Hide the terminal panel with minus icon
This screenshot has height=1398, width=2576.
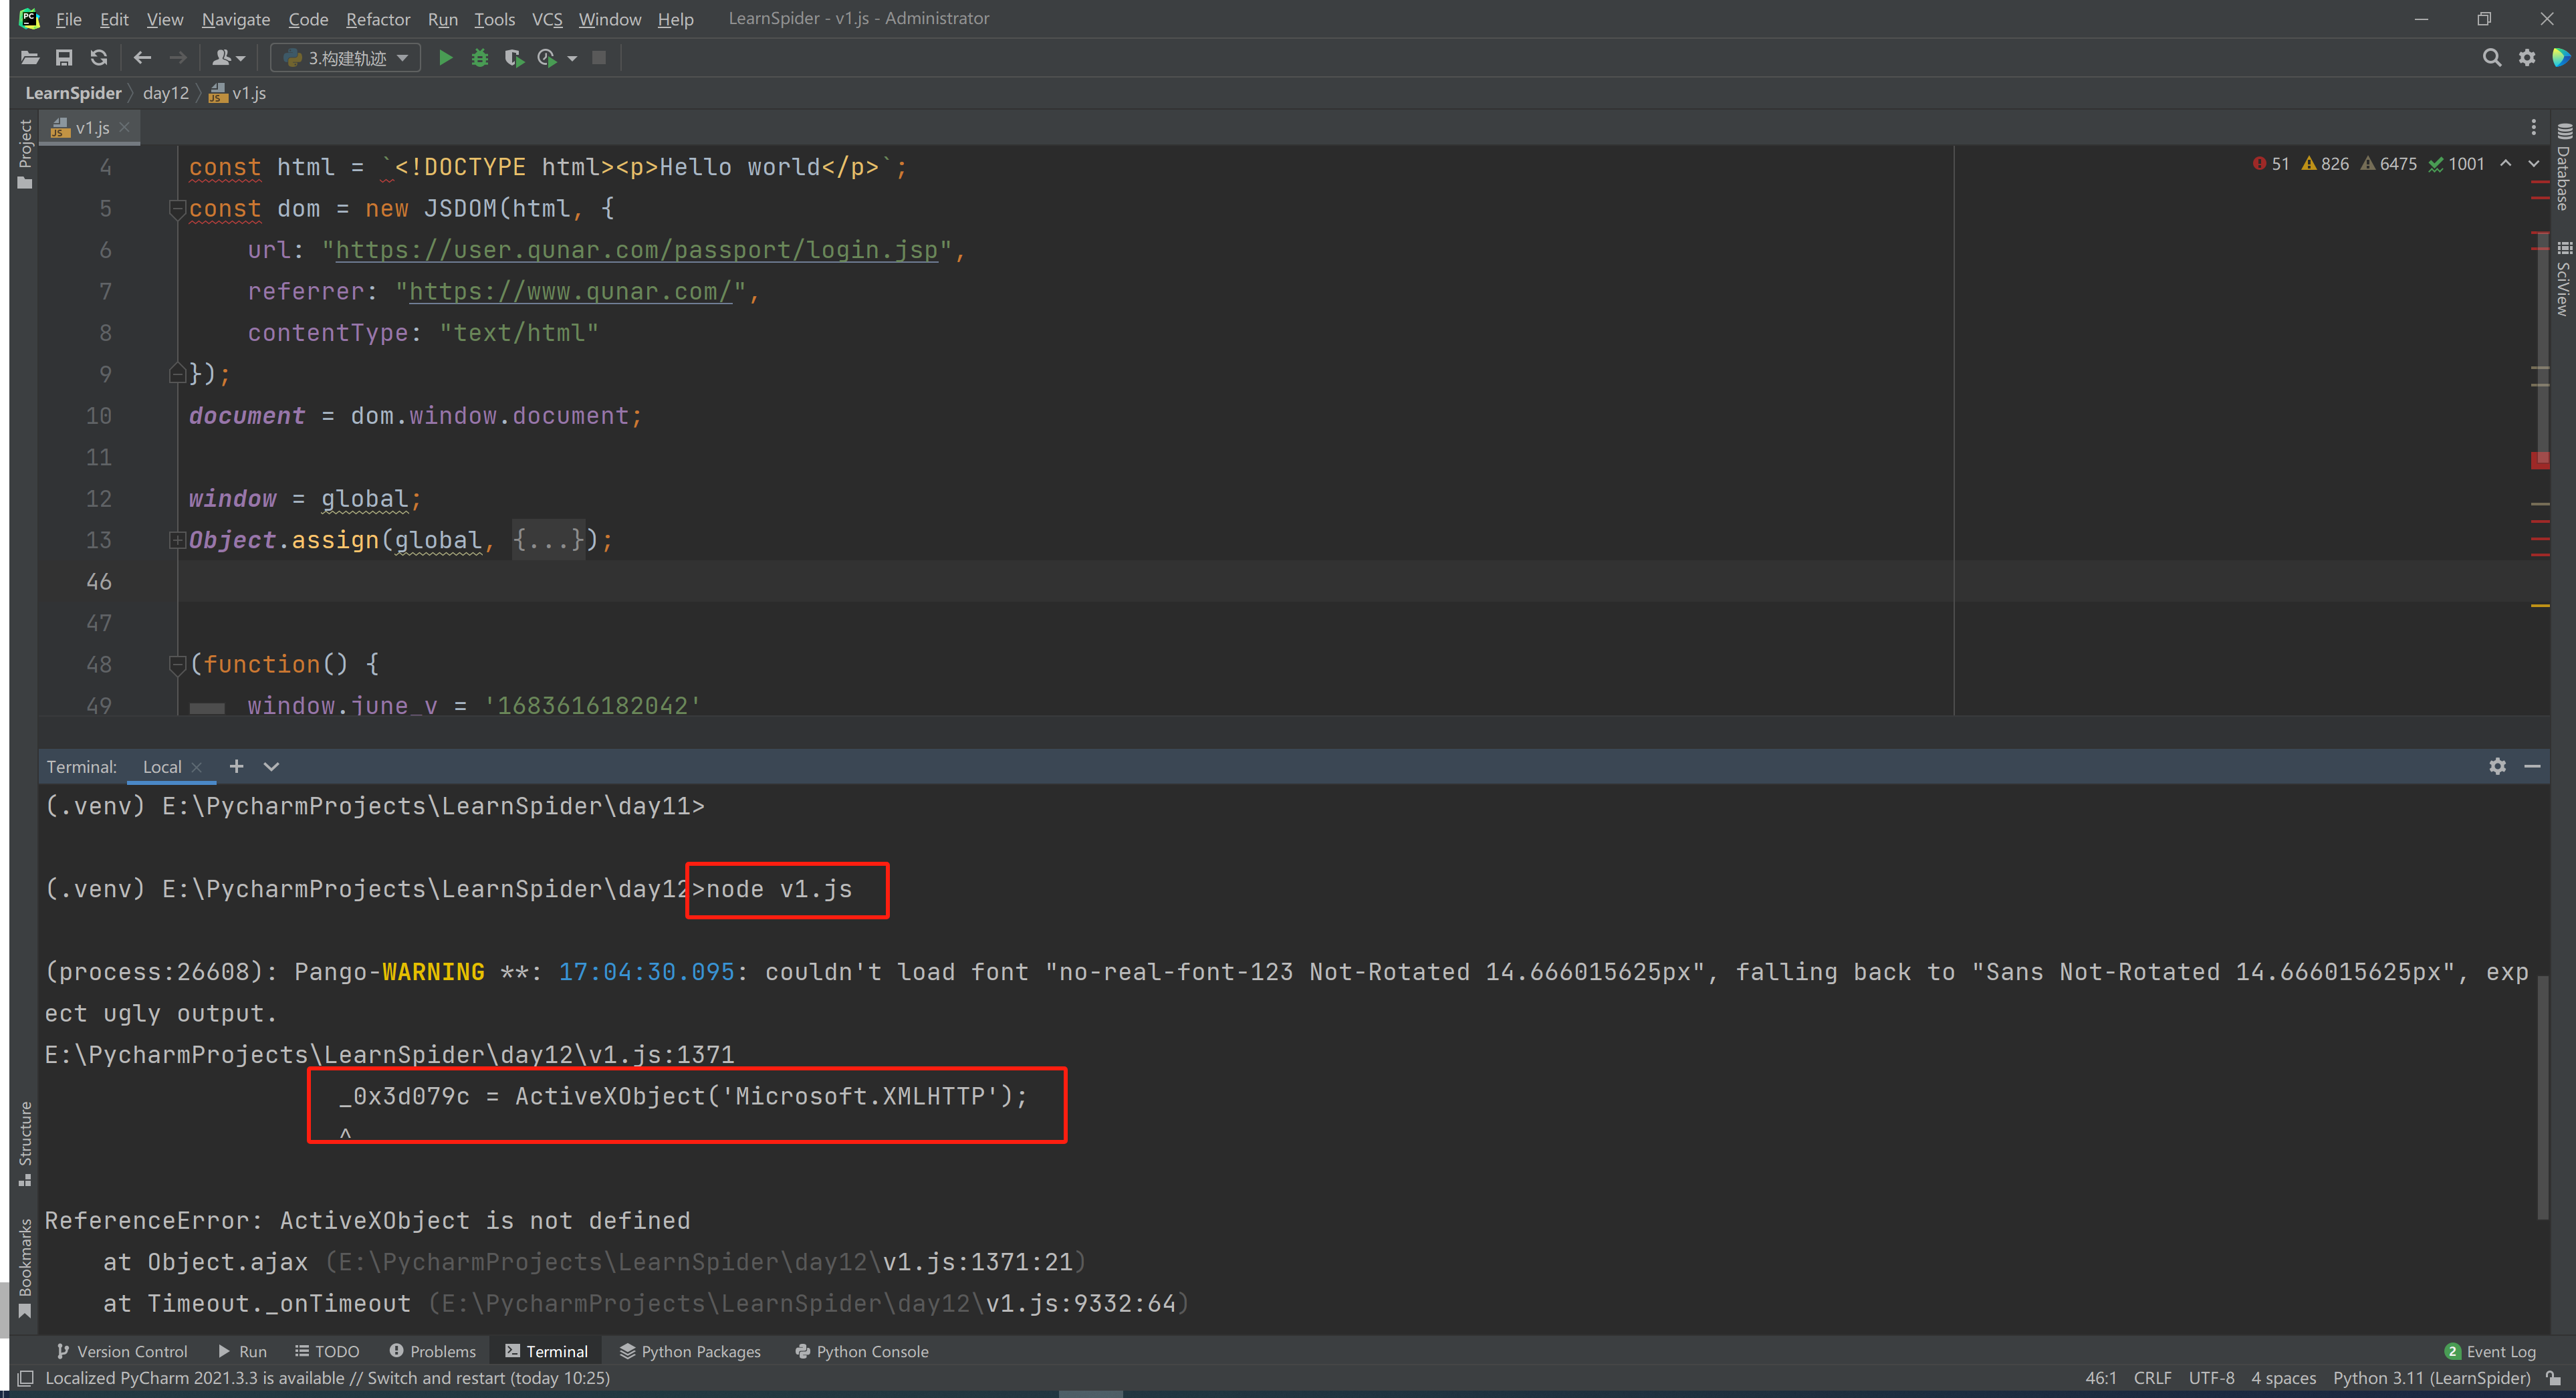[2532, 767]
